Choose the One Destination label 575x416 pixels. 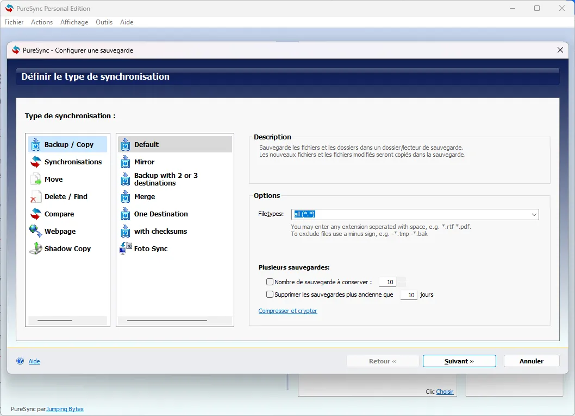(x=161, y=214)
